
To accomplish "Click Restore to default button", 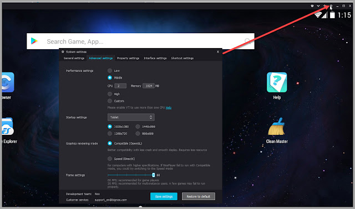I will tap(199, 196).
